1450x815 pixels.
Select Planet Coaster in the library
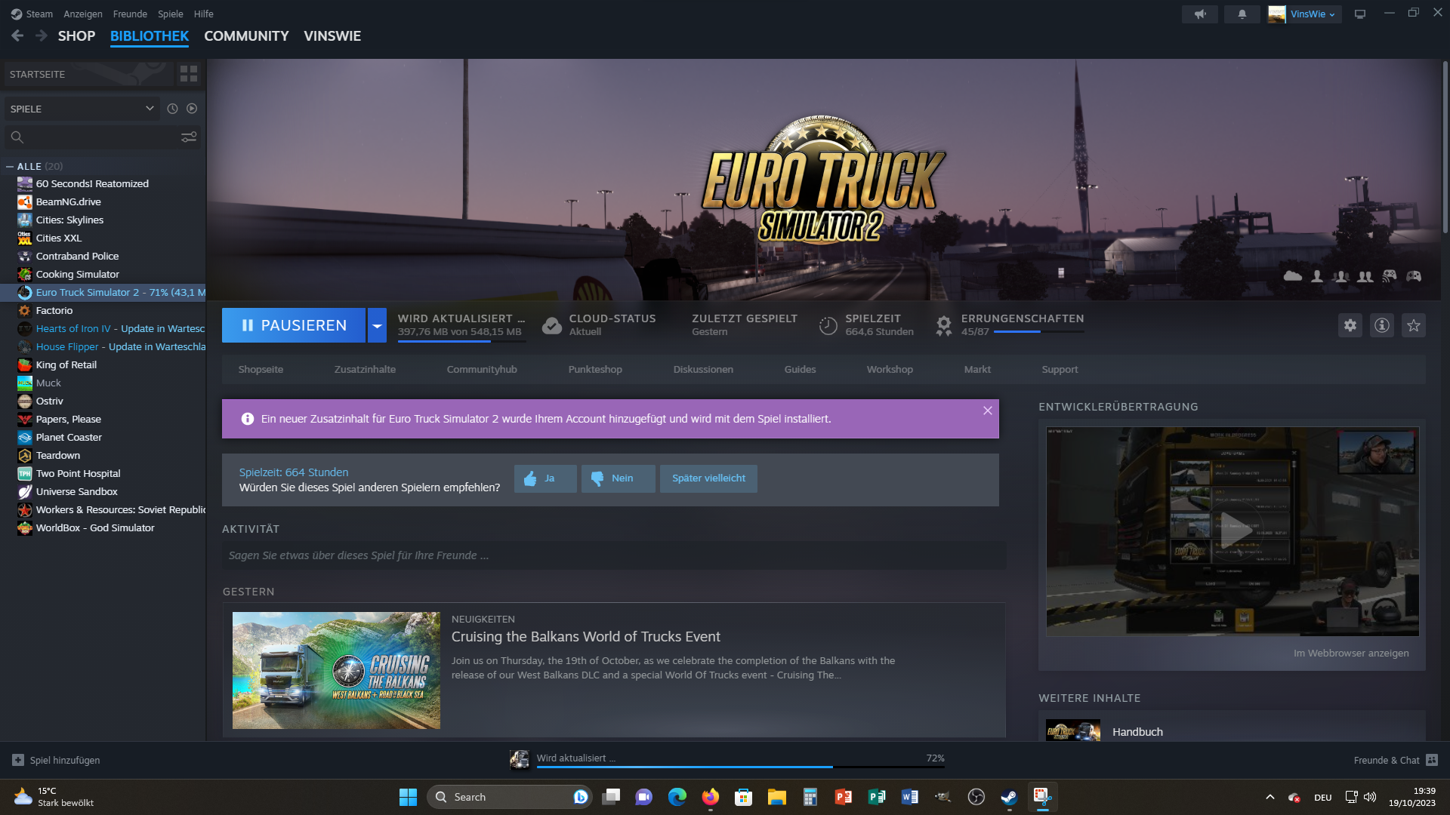(69, 437)
